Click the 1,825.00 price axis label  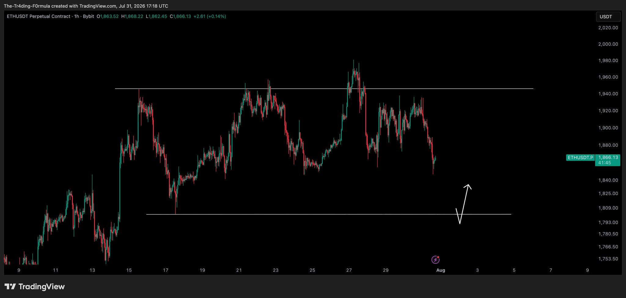point(608,194)
